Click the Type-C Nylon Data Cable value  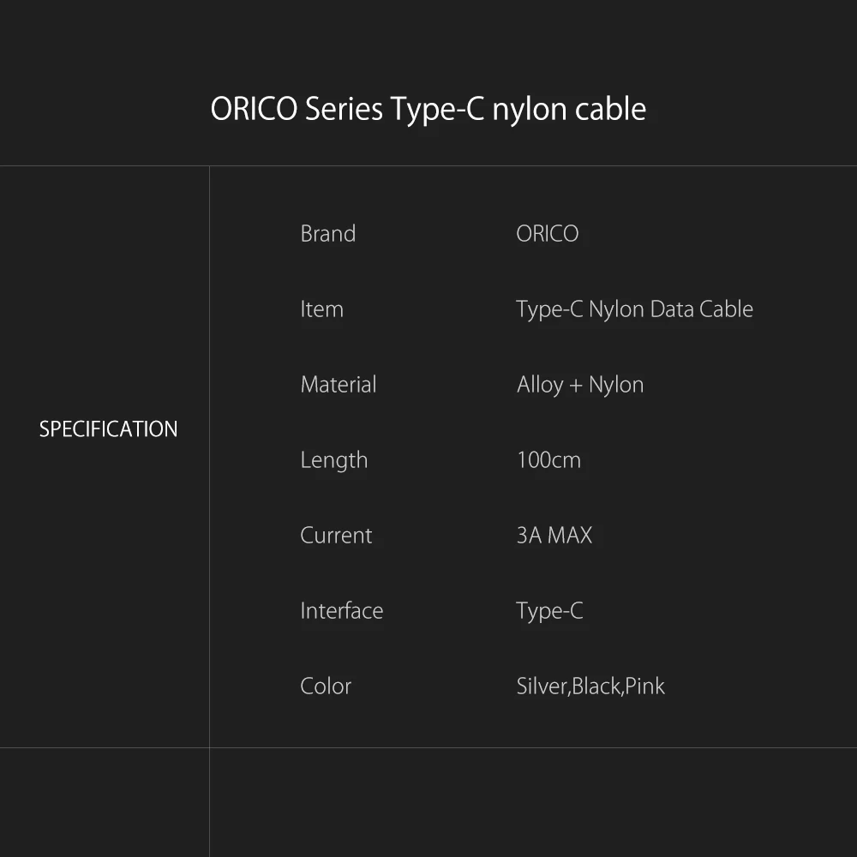tap(634, 309)
